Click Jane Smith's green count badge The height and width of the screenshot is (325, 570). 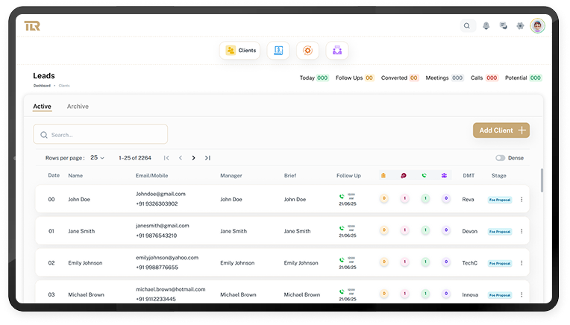[x=425, y=230]
